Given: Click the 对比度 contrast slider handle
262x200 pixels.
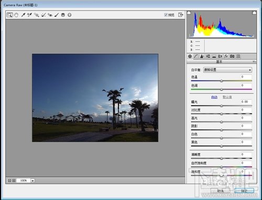Looking at the screenshot, I should 222,114.
